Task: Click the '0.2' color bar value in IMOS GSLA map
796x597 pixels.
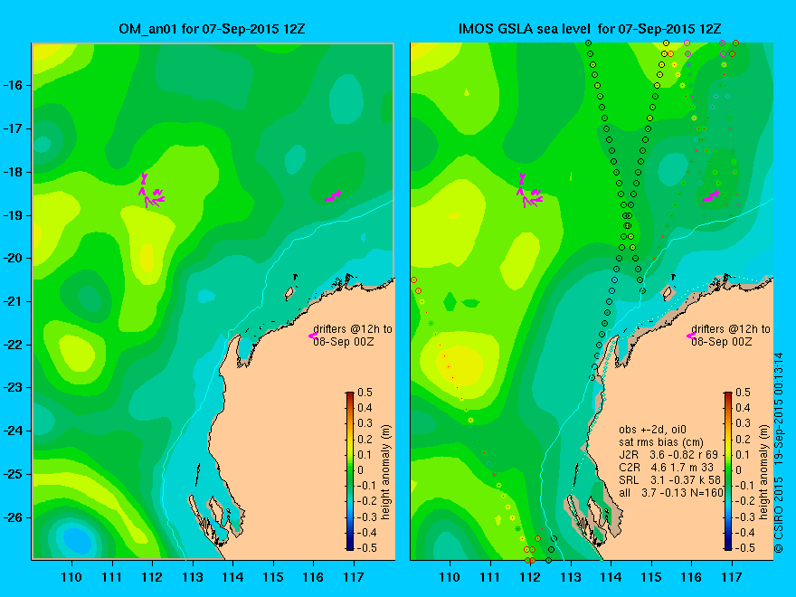Action: tap(743, 439)
